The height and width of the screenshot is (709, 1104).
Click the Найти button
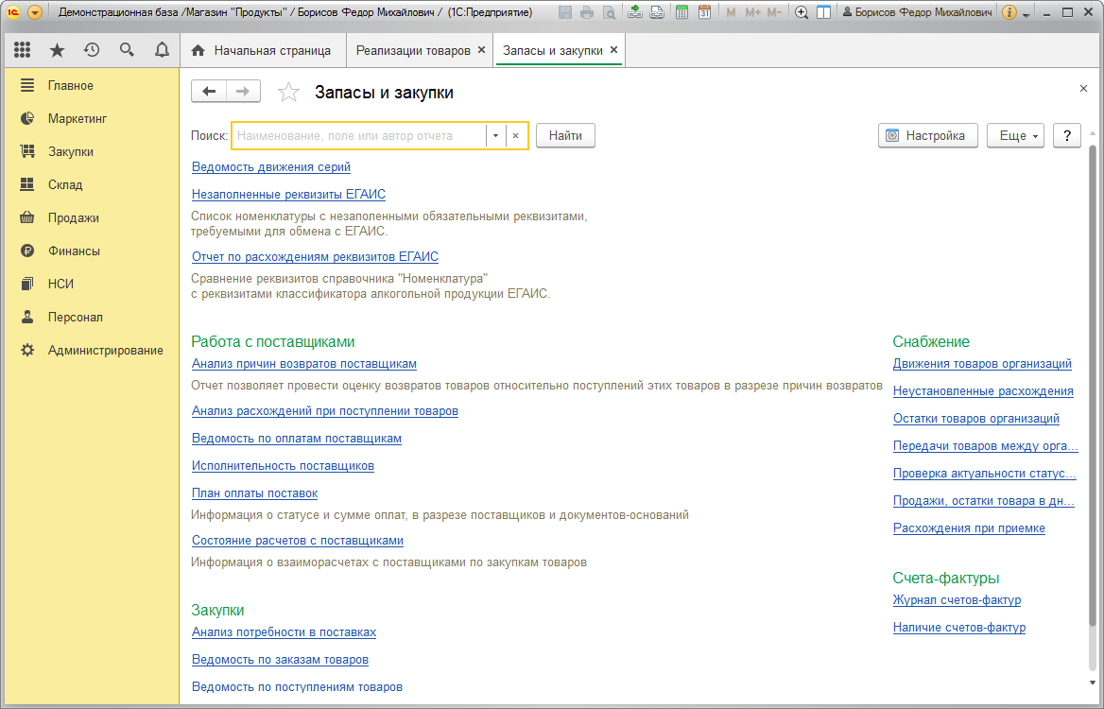click(x=565, y=136)
